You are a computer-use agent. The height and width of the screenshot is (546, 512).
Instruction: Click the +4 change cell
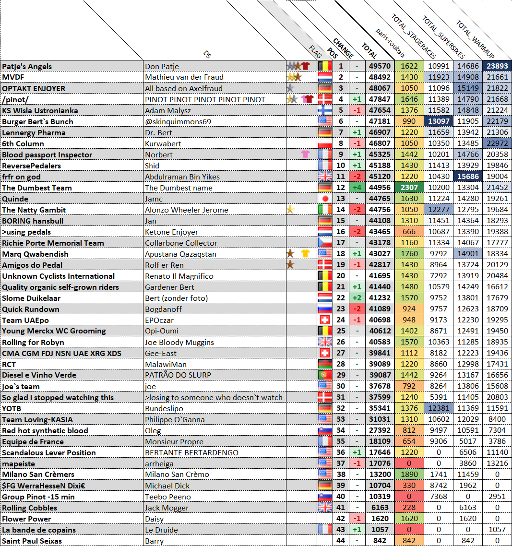[x=357, y=187]
